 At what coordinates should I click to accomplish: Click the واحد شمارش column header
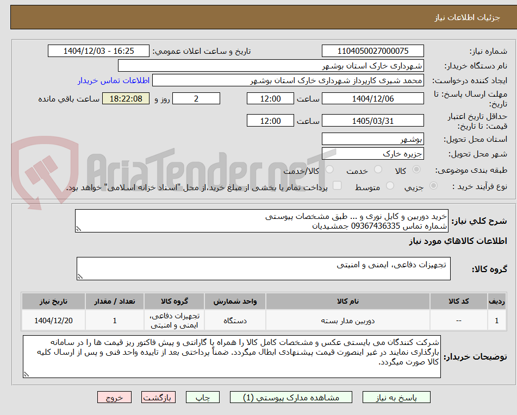pos(235,301)
